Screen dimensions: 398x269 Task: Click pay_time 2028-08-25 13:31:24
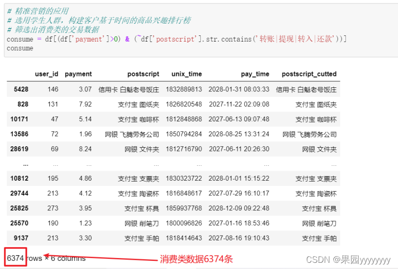click(x=239, y=134)
